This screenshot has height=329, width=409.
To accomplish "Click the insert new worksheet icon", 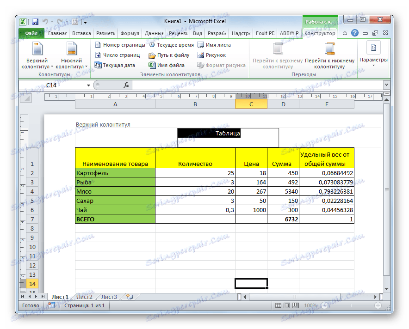I will [x=130, y=297].
